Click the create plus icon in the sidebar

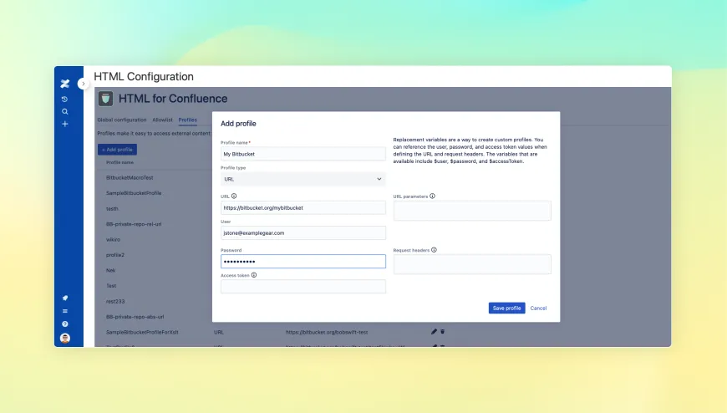coord(65,124)
